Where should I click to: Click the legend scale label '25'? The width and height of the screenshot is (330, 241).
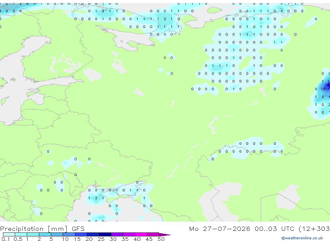coord(101,239)
